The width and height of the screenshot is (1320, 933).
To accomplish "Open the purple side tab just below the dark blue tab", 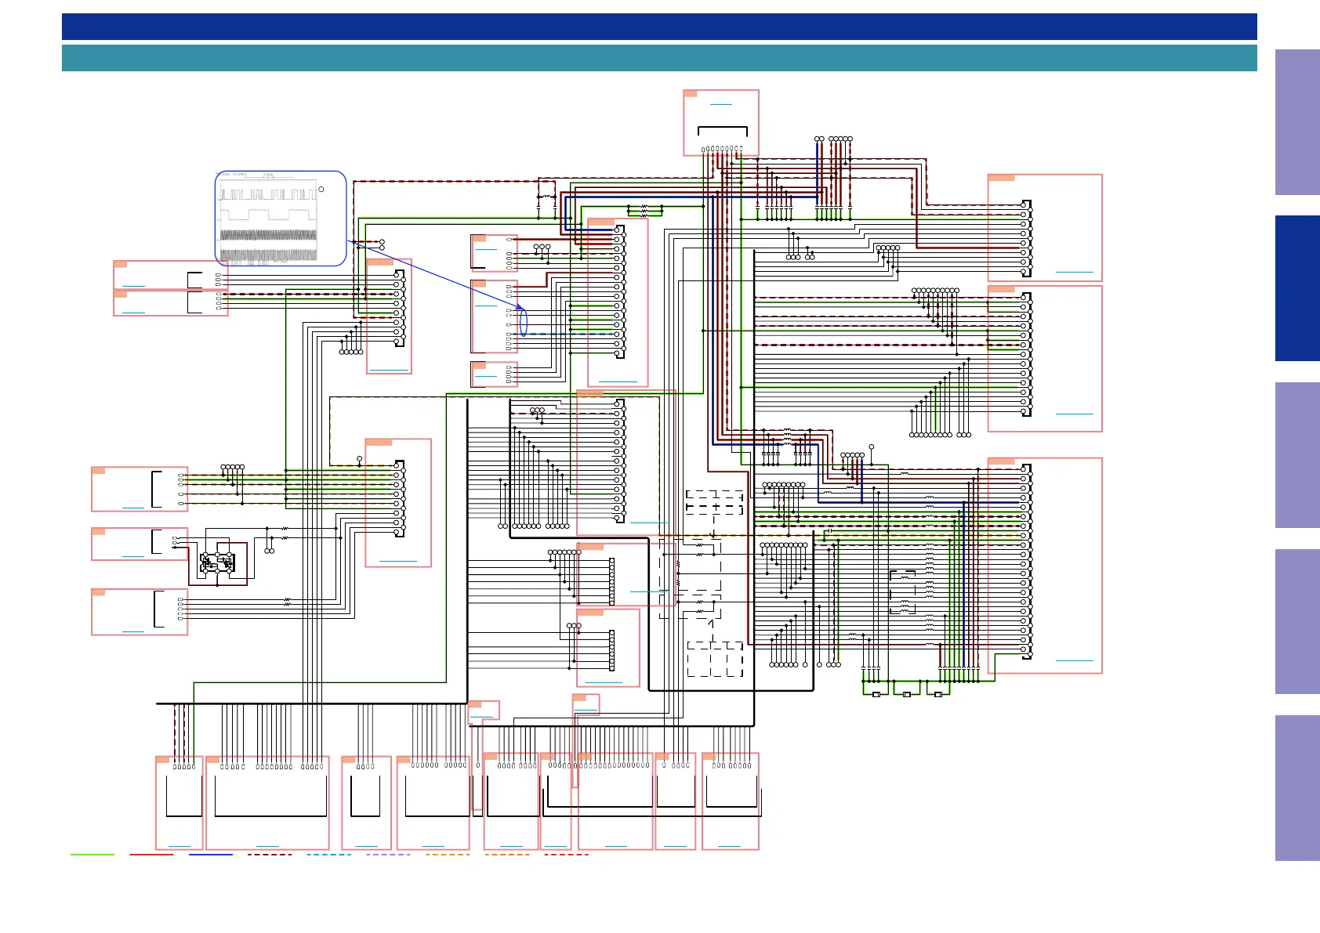I will tap(1297, 455).
